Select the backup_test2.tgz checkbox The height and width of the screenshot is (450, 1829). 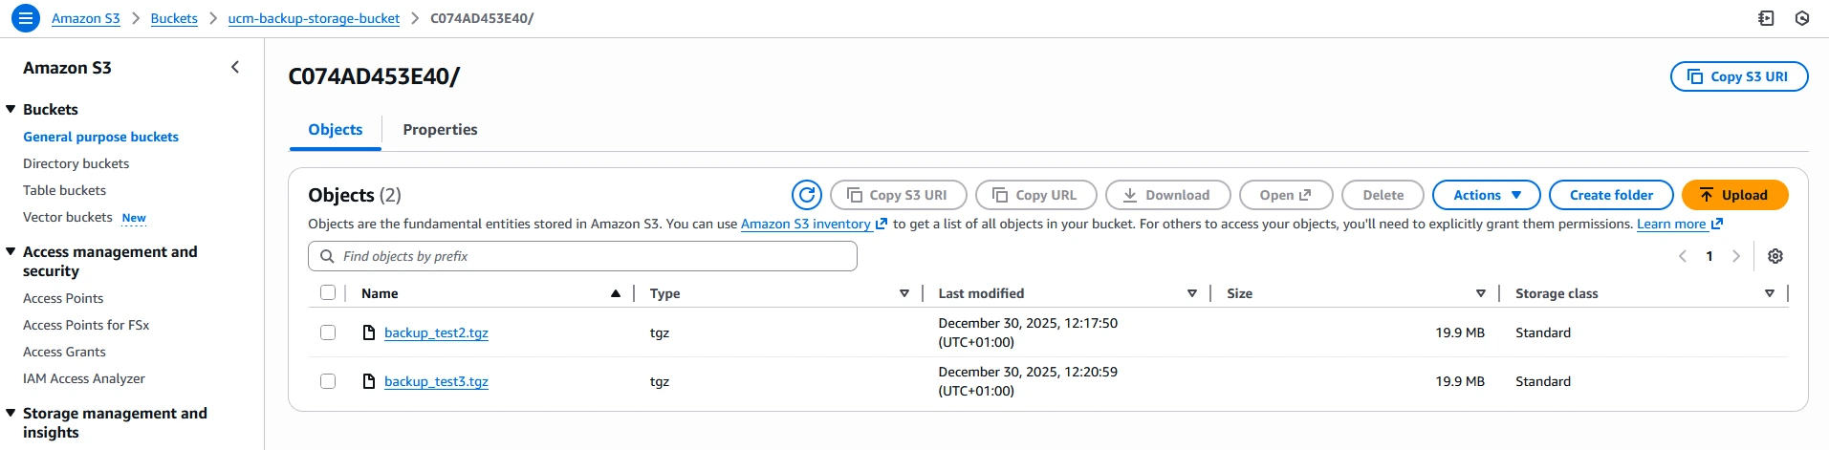(328, 332)
